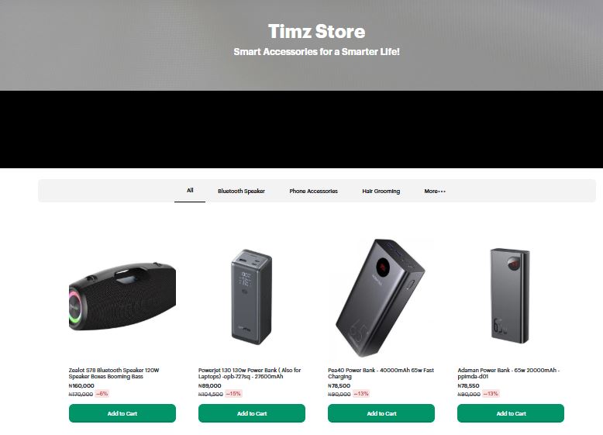
Task: Add Zealot S78 Bluetooth Speaker to cart
Action: [122, 413]
